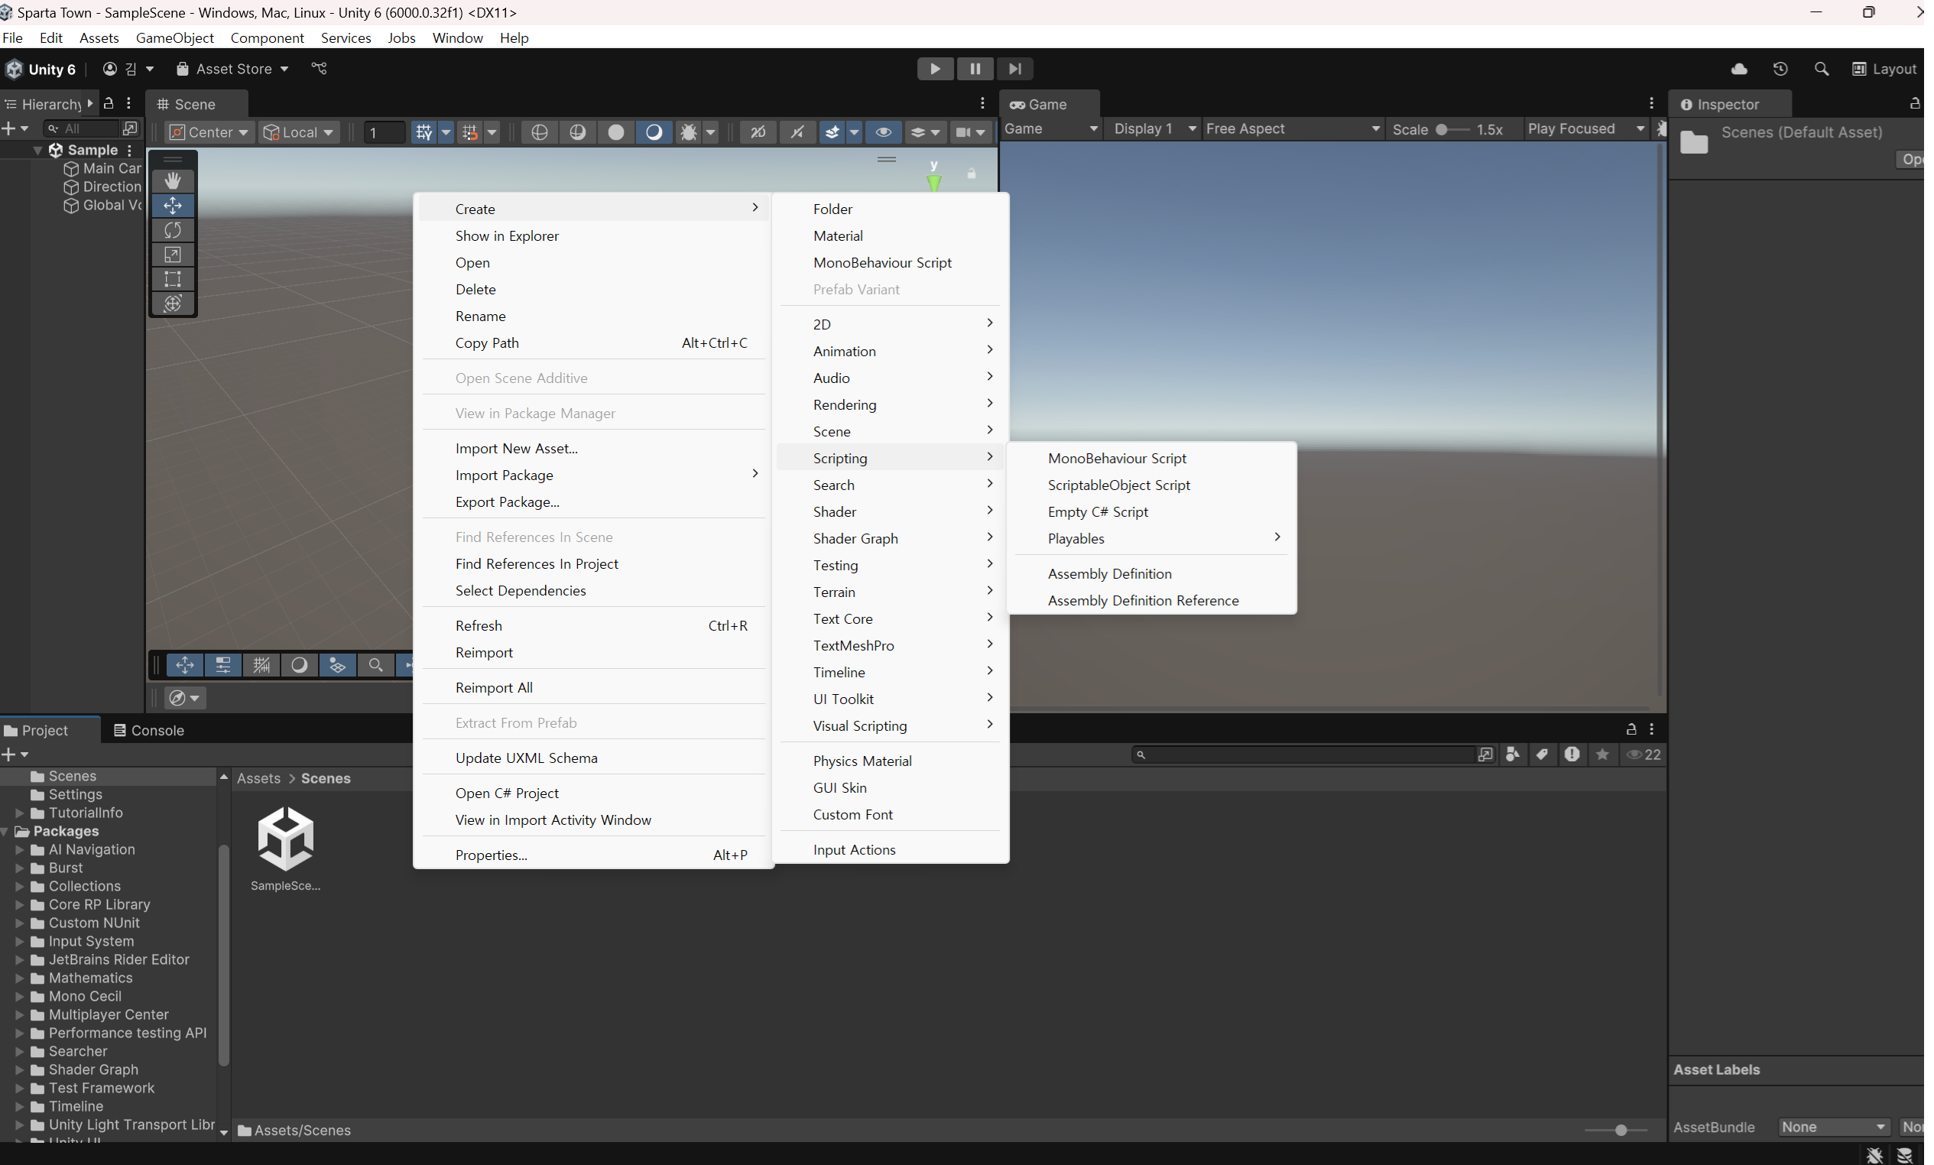Select Wireframe draw mode in Scene toolbar
This screenshot has width=1934, height=1165.
(x=539, y=133)
